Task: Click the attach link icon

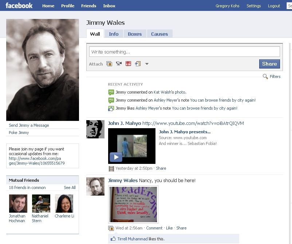Action: pyautogui.click(x=138, y=64)
